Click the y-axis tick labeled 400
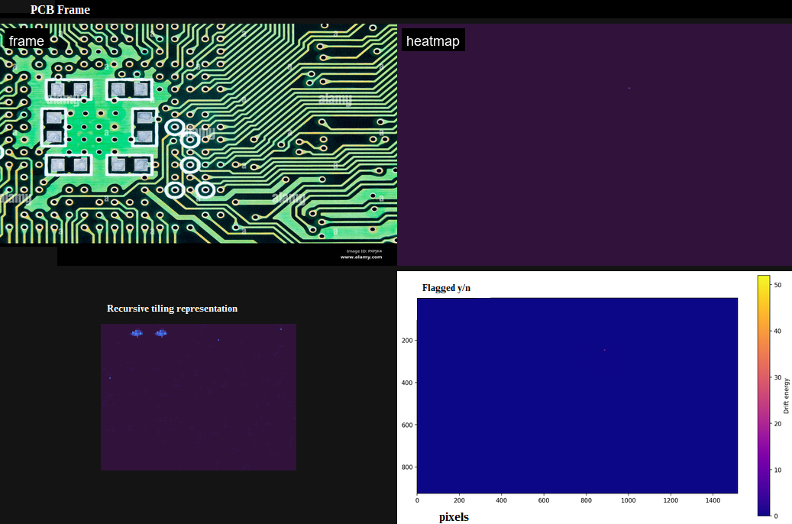792x524 pixels. [406, 383]
